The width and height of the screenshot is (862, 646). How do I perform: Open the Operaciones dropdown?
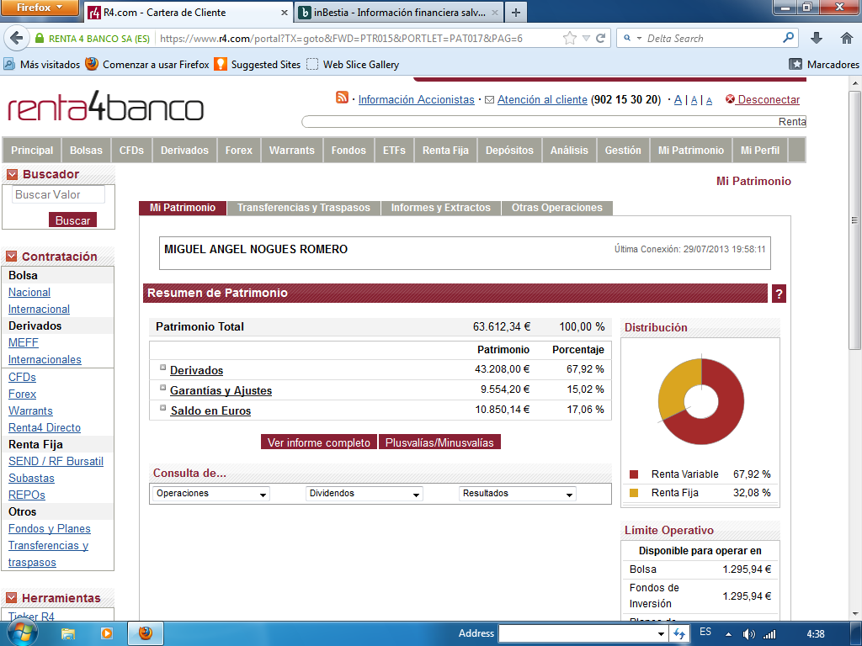click(x=211, y=494)
